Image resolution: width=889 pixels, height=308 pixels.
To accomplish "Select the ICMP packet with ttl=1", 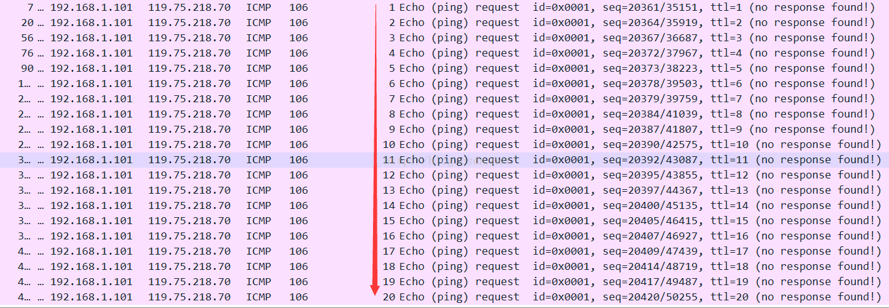I will click(x=444, y=8).
